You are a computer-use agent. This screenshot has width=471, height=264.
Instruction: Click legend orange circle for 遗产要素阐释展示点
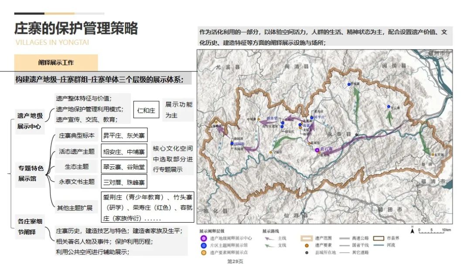click(x=204, y=253)
